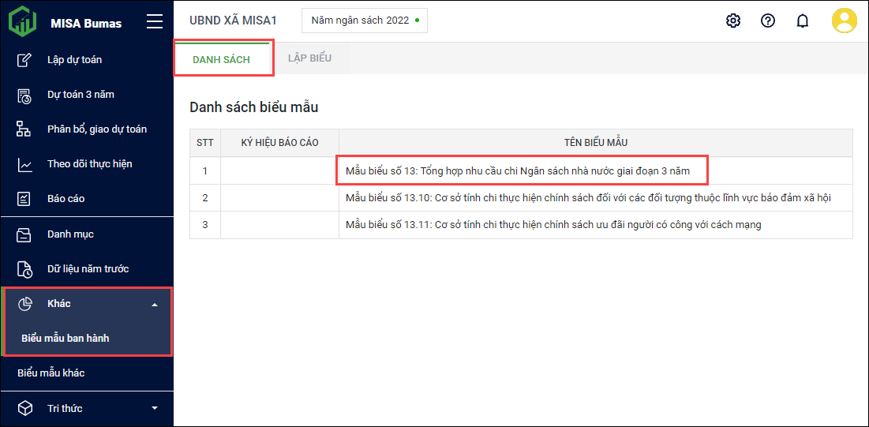Open settings gear icon

coord(733,21)
